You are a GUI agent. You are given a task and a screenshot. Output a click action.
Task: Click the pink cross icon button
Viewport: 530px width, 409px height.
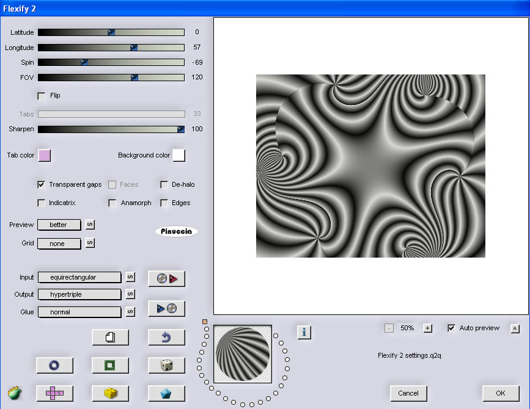click(54, 393)
